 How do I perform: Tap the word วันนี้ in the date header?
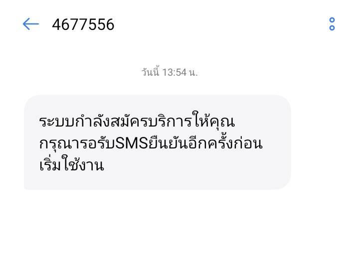click(151, 72)
